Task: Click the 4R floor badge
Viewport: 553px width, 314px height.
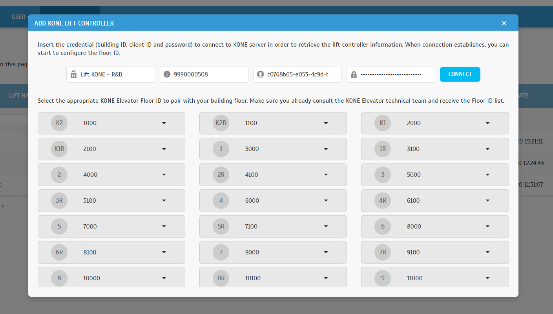Action: [383, 201]
